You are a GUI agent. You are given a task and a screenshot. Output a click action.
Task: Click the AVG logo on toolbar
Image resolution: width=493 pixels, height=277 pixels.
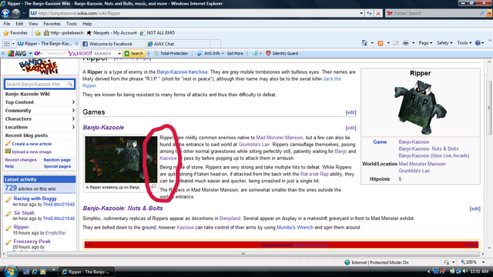(17, 53)
